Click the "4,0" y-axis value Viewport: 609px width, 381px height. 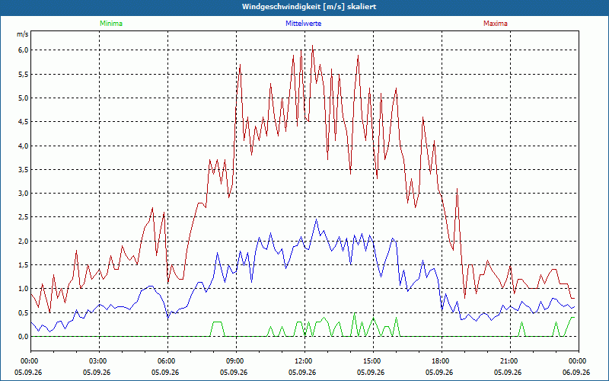pyautogui.click(x=24, y=146)
